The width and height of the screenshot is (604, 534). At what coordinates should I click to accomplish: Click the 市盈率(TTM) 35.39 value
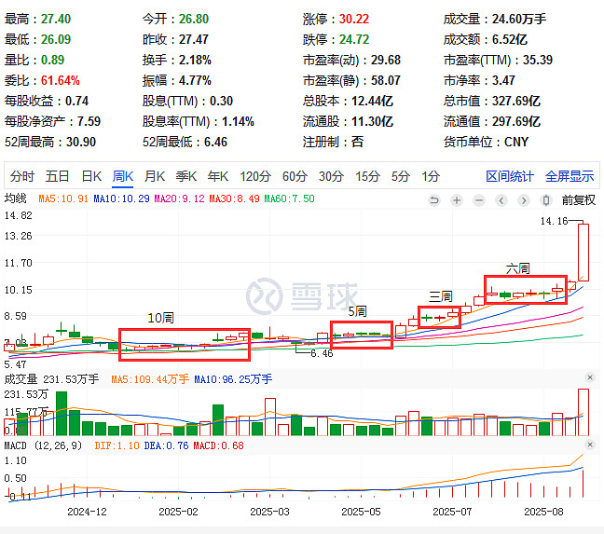pyautogui.click(x=538, y=60)
